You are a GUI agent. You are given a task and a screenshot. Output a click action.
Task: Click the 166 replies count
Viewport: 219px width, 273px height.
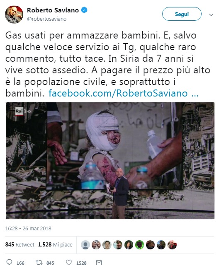20,263
